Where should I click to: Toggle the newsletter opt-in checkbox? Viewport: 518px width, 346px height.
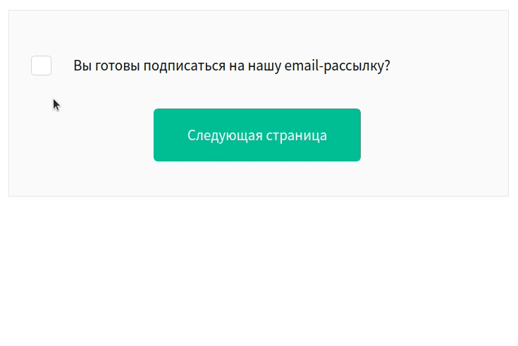click(x=42, y=66)
